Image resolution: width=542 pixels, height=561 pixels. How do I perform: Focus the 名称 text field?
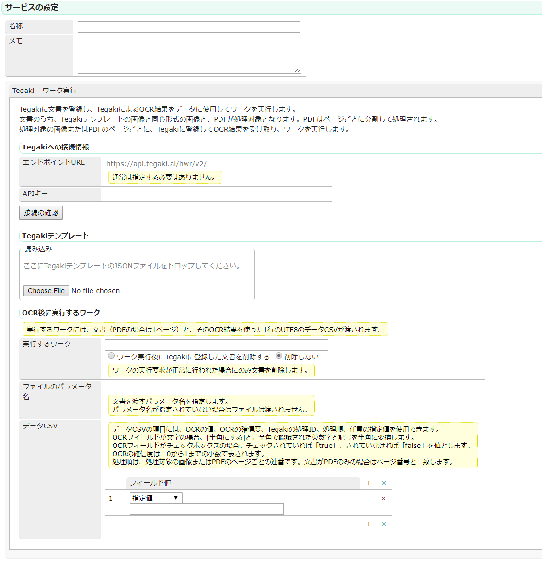tap(189, 27)
